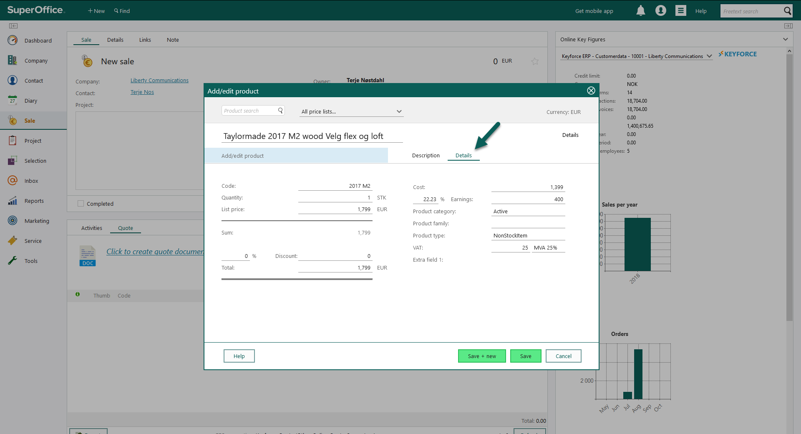Collapse the right side panel icon
Viewport: 801px width, 434px height.
(x=788, y=26)
